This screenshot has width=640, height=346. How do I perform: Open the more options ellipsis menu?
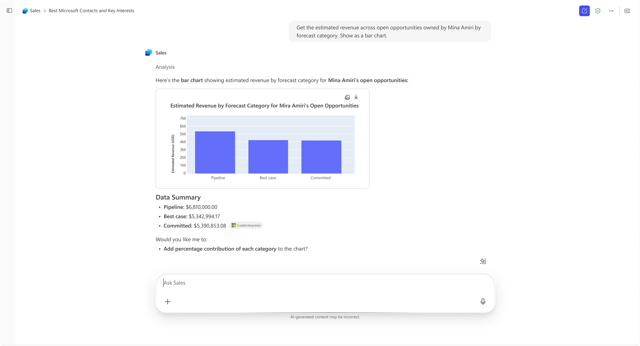click(x=611, y=11)
